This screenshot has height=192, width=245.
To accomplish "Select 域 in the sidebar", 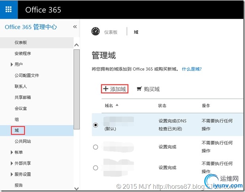I will (37, 131).
